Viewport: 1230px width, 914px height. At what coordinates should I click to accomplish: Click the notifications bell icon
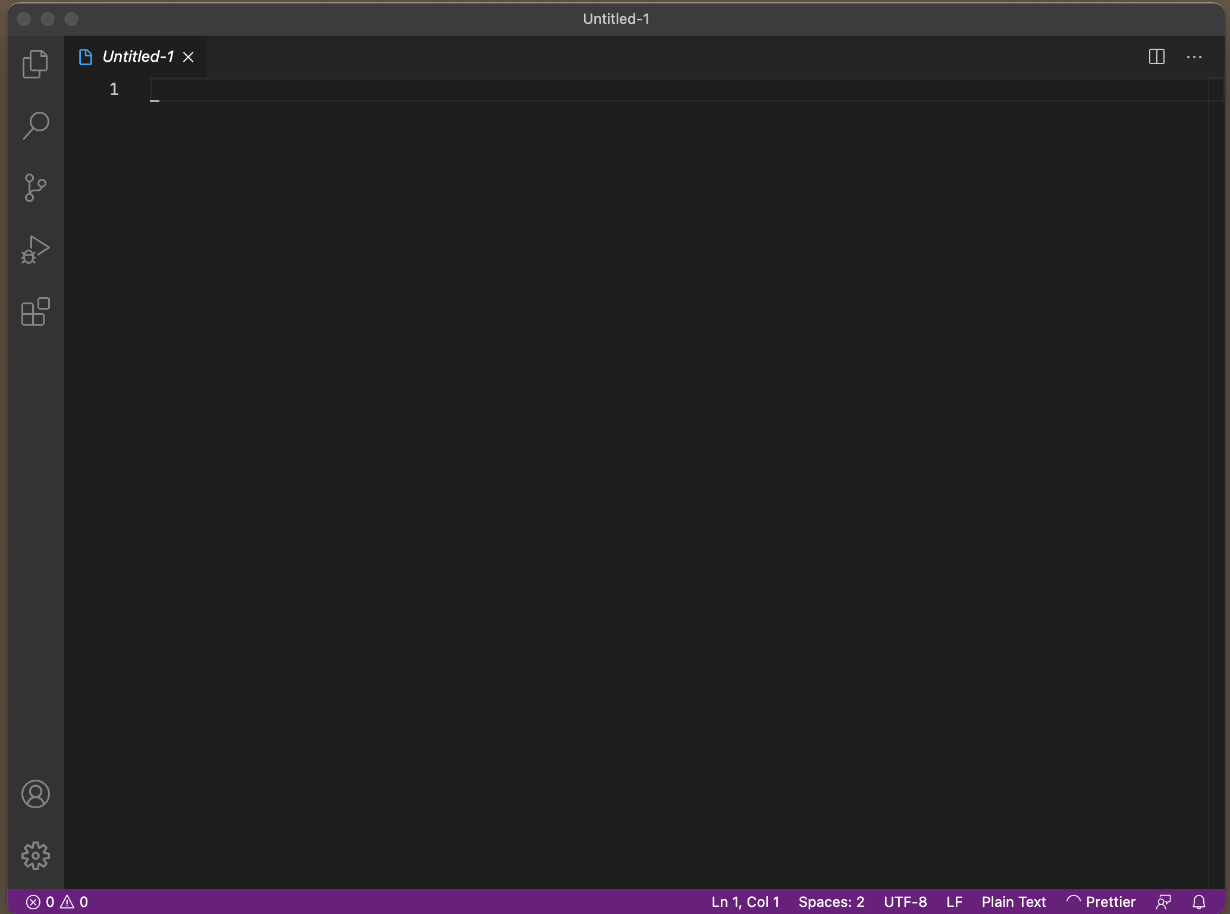pos(1199,902)
